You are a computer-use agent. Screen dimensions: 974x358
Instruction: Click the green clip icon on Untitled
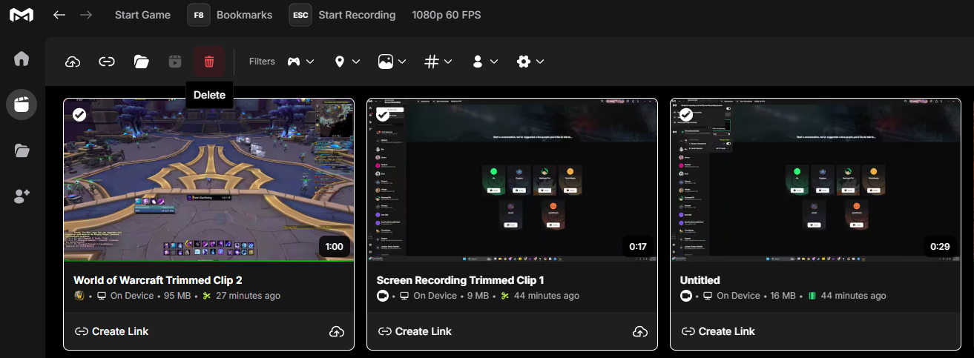814,296
